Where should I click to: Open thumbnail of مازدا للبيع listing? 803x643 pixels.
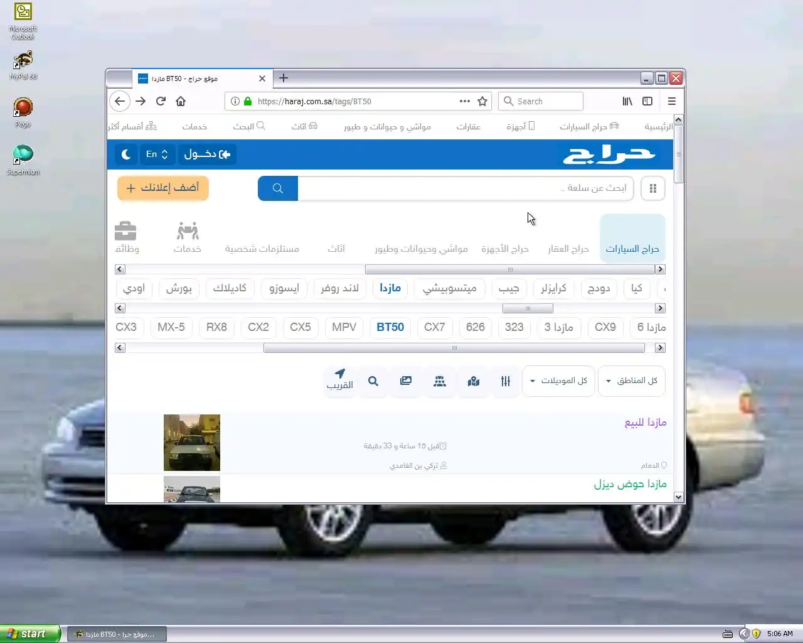click(192, 443)
